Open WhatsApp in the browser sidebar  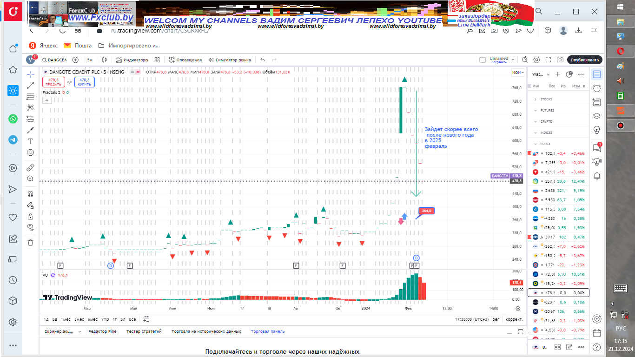point(13,119)
